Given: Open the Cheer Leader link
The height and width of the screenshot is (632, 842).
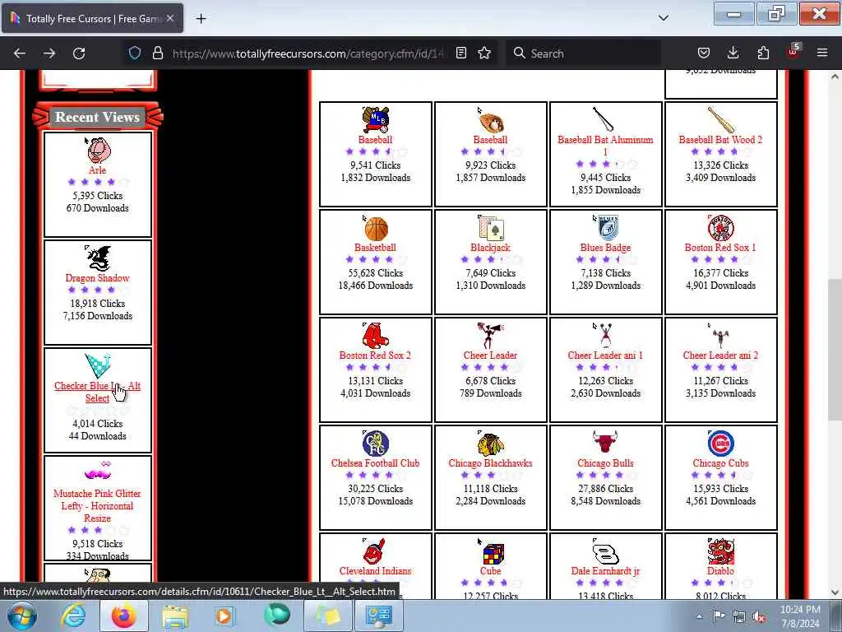Looking at the screenshot, I should coord(490,355).
